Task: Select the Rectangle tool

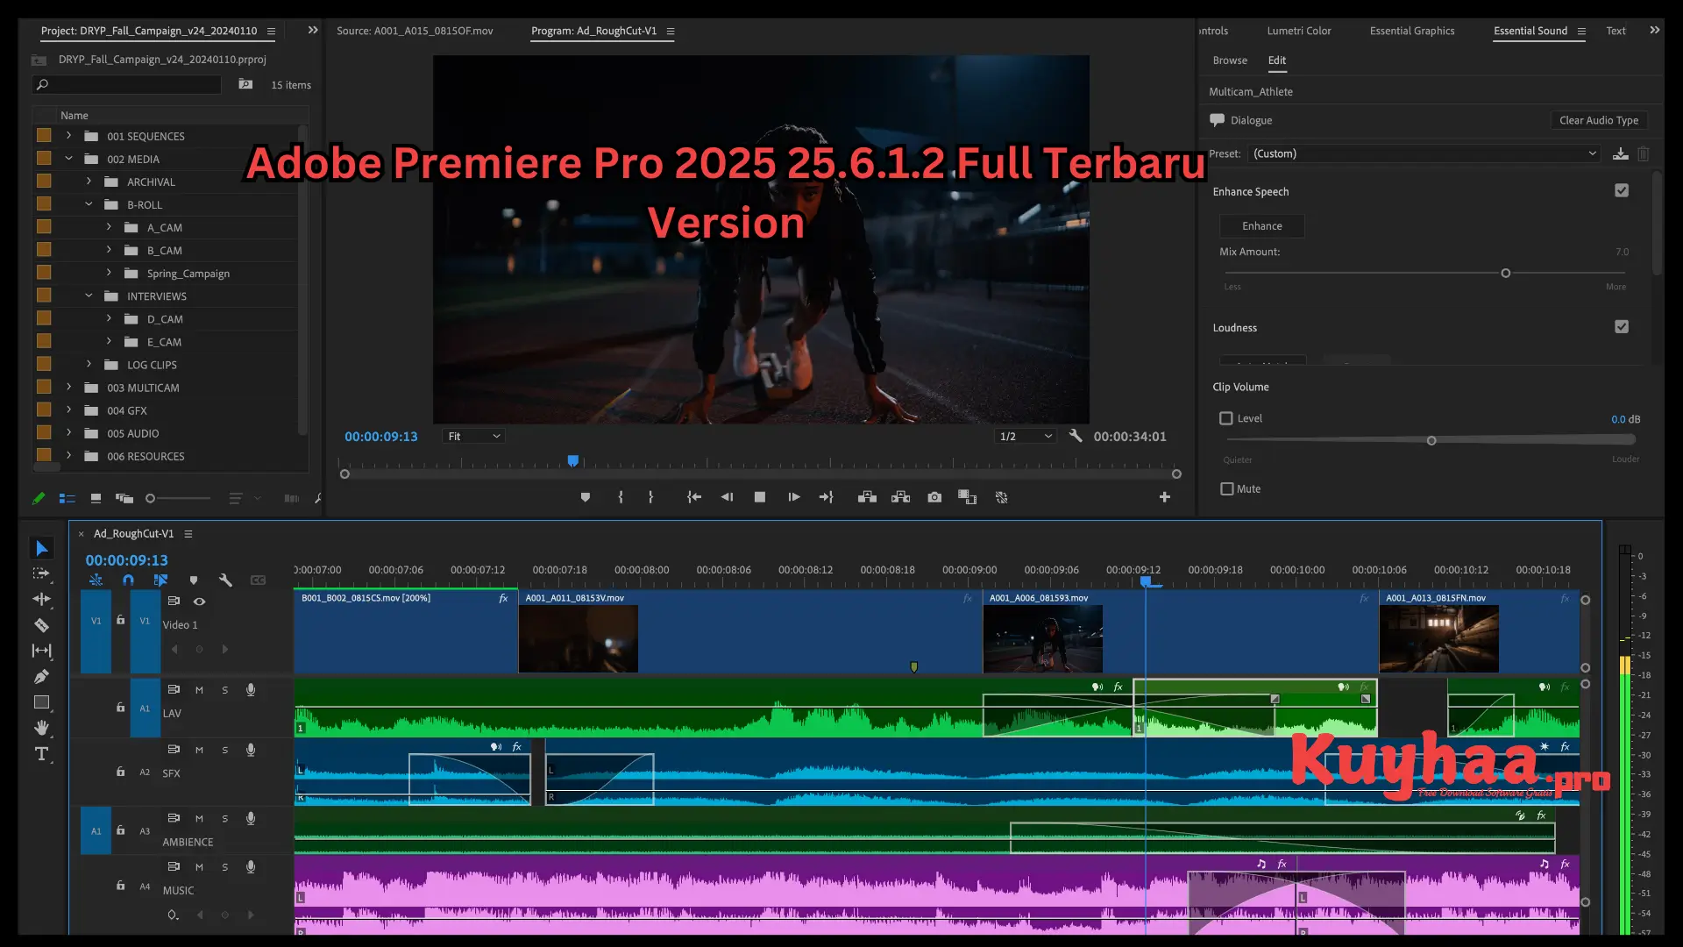Action: click(x=41, y=702)
